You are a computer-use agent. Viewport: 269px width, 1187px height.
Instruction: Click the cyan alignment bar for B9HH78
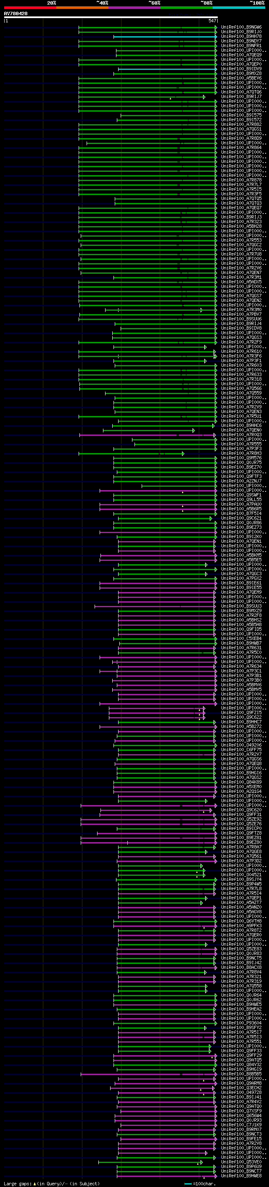click(165, 36)
